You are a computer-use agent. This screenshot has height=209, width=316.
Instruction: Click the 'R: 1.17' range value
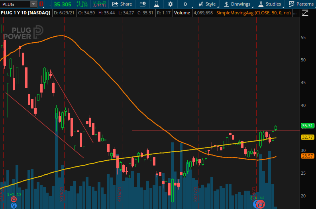click(x=163, y=13)
